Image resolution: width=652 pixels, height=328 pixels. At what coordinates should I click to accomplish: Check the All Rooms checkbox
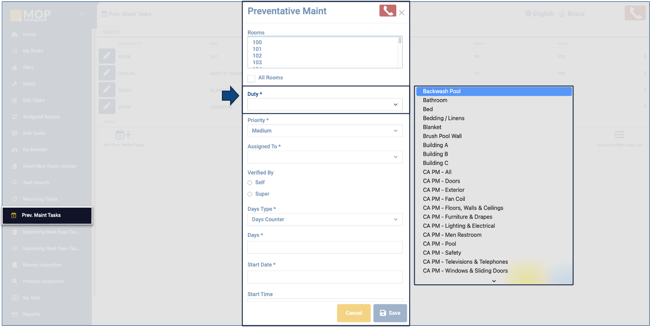(x=251, y=78)
